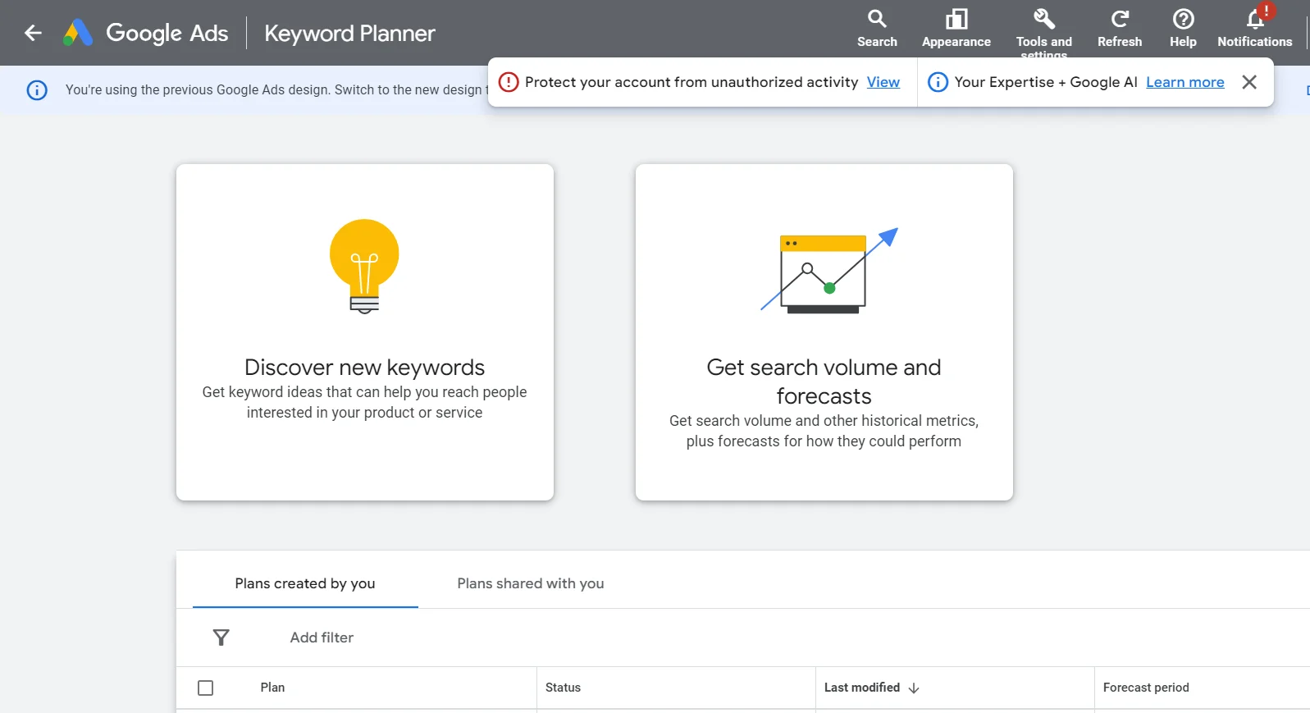This screenshot has width=1310, height=713.
Task: Click Learn more link
Action: (x=1184, y=82)
